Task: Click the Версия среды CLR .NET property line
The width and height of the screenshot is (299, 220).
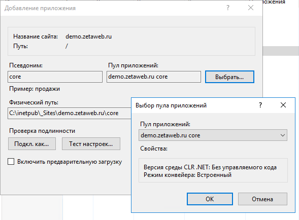Action: 210,167
